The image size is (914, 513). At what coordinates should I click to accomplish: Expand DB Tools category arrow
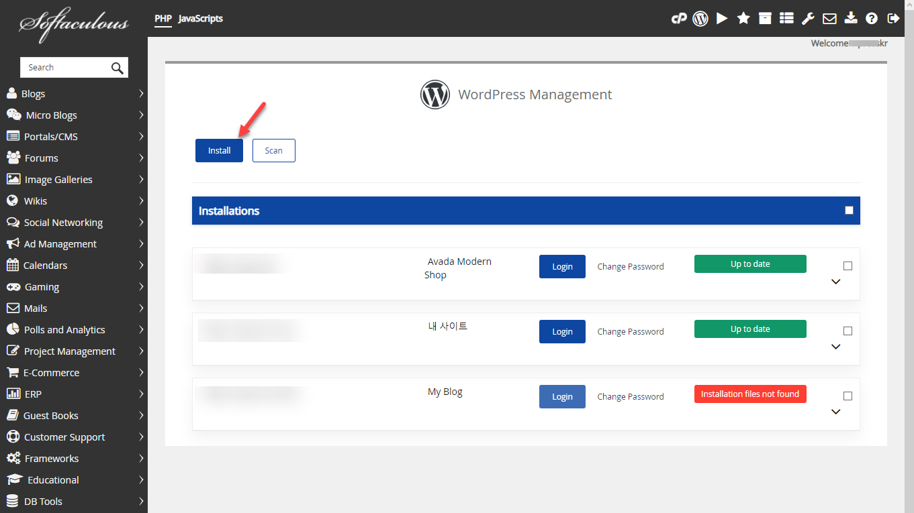pos(141,501)
